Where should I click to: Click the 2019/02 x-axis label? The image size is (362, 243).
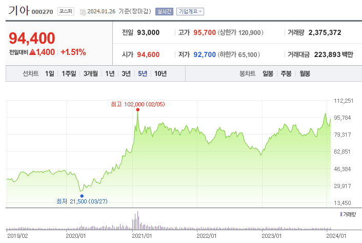click(17, 236)
